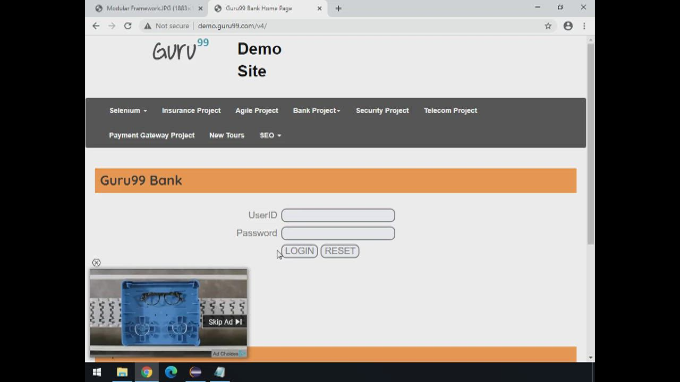Click the scrollbar down arrow

click(x=591, y=358)
